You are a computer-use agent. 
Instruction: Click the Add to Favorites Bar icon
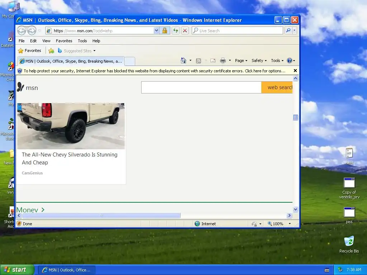click(x=51, y=50)
